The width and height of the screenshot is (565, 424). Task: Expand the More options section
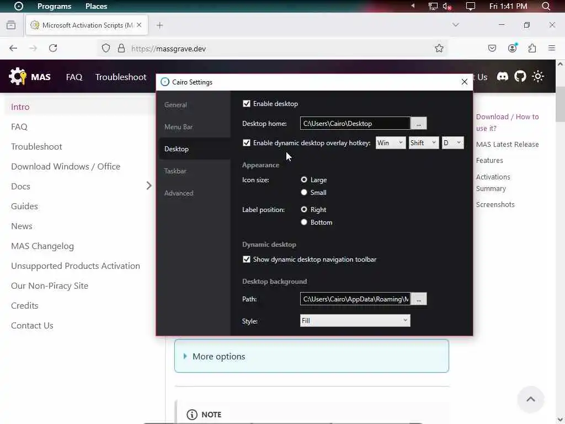[x=312, y=356]
